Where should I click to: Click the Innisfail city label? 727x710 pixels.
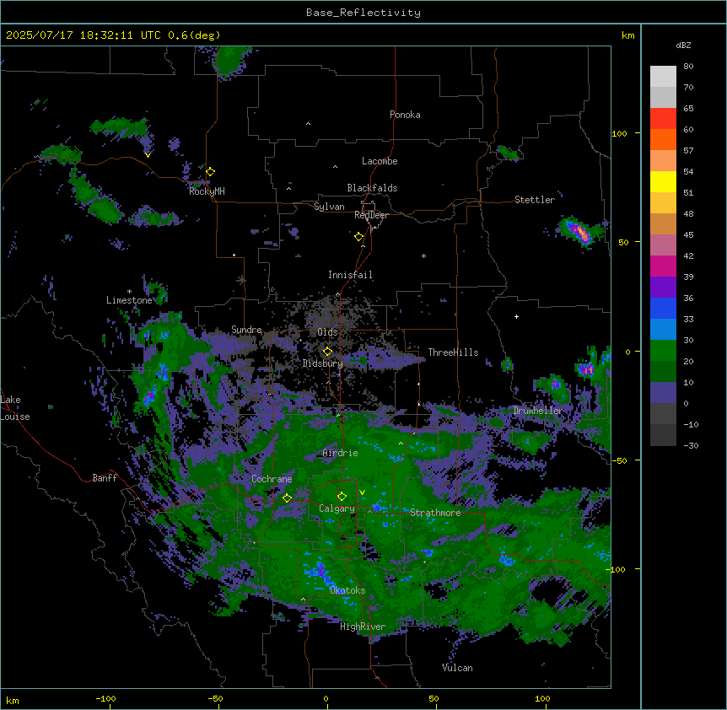(350, 275)
